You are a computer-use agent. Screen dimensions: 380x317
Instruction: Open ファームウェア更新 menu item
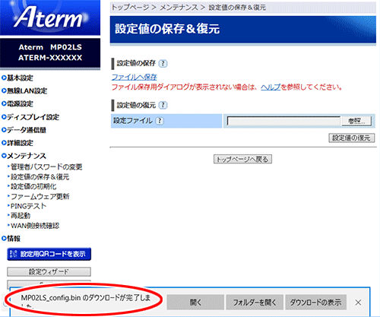pos(40,196)
